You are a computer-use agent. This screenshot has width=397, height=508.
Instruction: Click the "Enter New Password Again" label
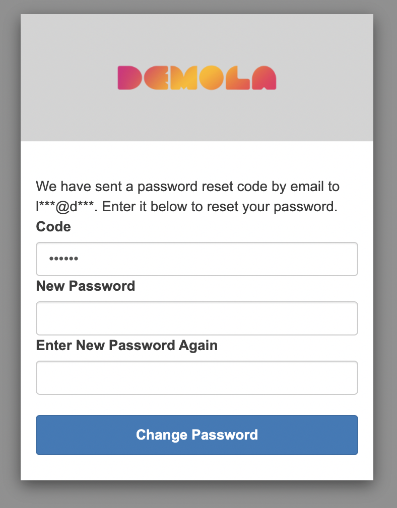click(127, 346)
